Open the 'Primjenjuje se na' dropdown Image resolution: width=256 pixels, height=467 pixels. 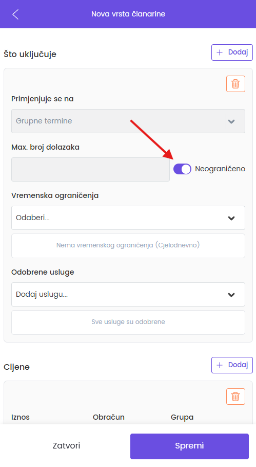(128, 121)
